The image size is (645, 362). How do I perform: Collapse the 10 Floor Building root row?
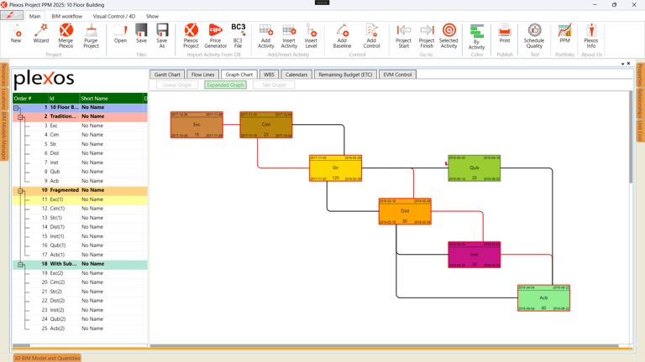point(16,108)
